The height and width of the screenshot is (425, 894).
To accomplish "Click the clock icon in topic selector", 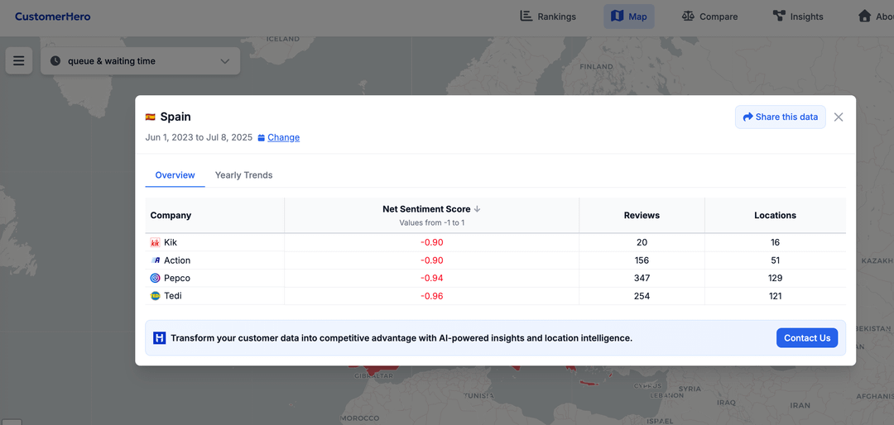I will point(55,61).
